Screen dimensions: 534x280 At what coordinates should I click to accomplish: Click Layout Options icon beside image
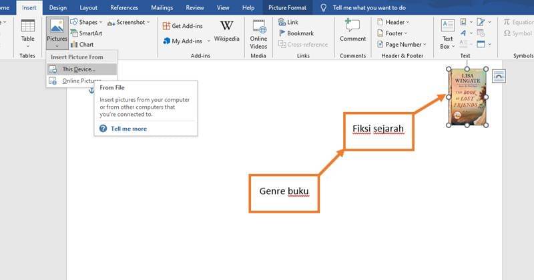[499, 77]
